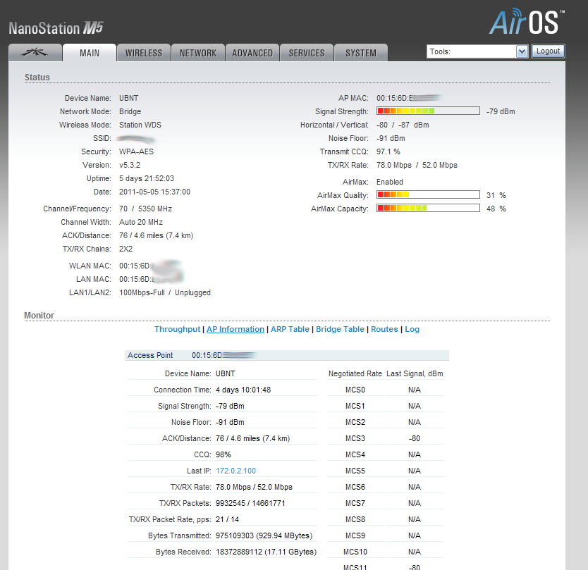Open the Ubiquiti logo tab
The height and width of the screenshot is (570, 588).
click(x=35, y=52)
